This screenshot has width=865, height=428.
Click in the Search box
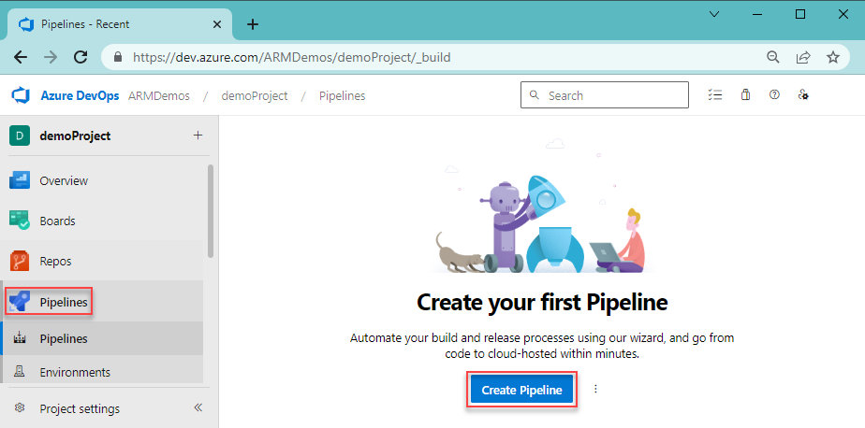pos(599,95)
